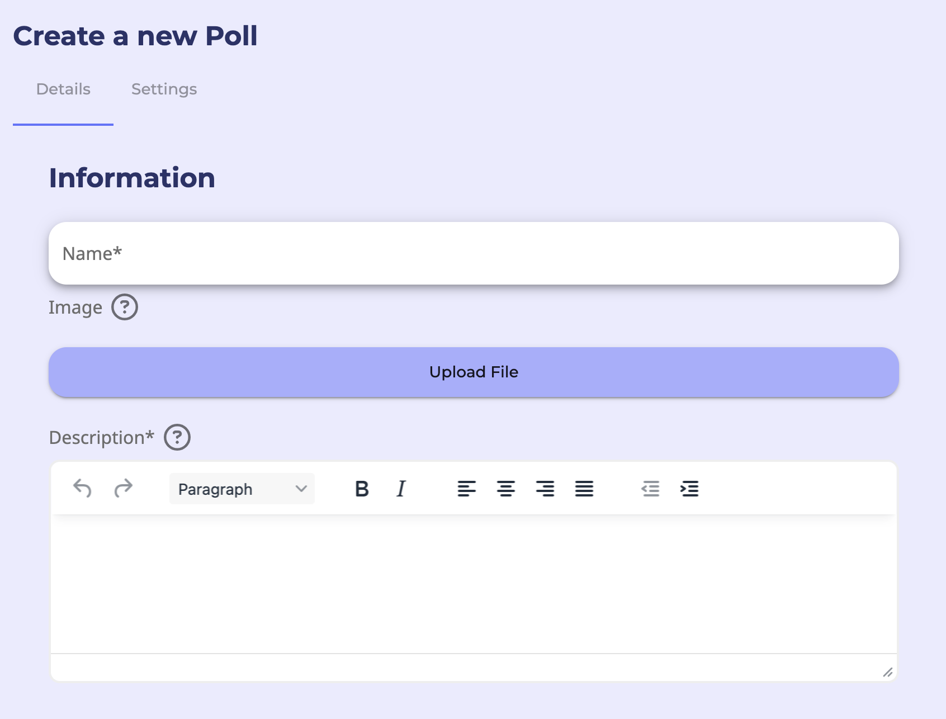Image resolution: width=946 pixels, height=719 pixels.
Task: Align description text to the left
Action: click(467, 489)
